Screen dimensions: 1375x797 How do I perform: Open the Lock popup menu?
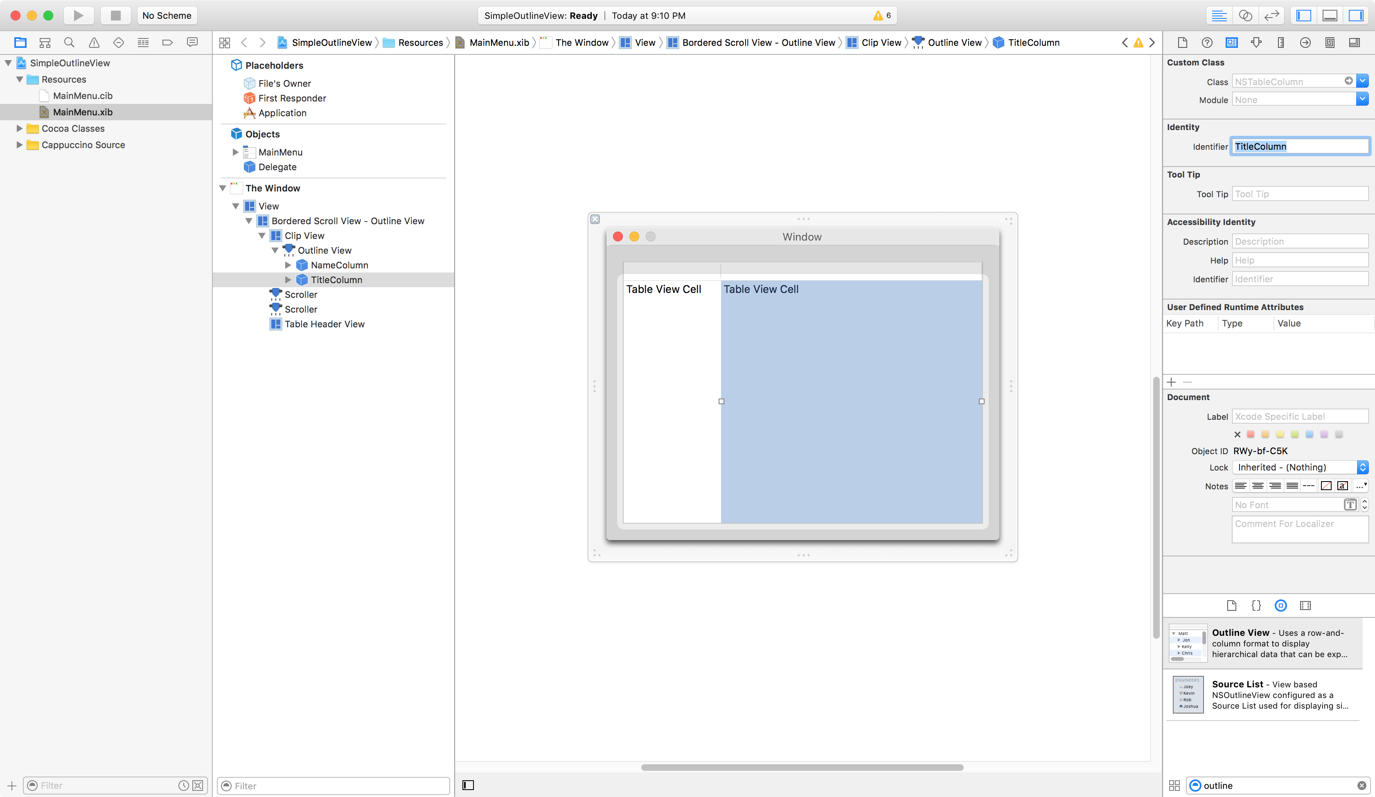point(1300,467)
